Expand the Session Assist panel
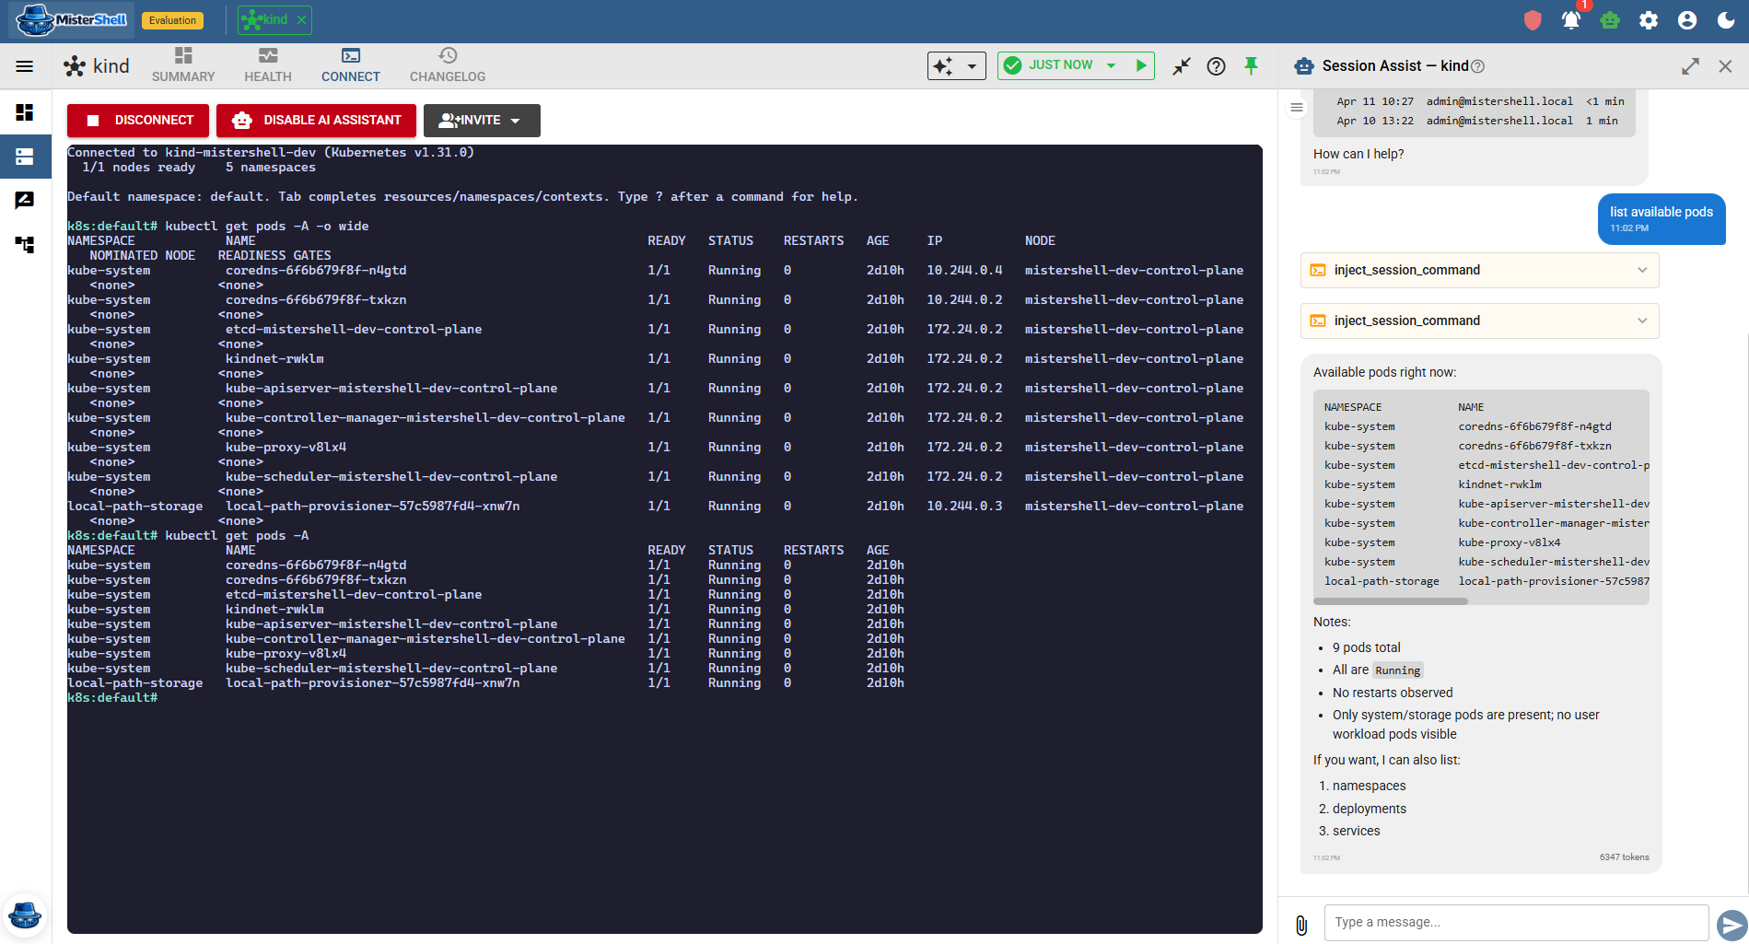 click(x=1690, y=66)
